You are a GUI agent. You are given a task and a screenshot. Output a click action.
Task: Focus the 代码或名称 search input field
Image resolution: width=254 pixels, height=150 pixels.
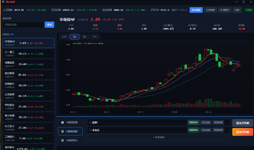[x=23, y=25]
